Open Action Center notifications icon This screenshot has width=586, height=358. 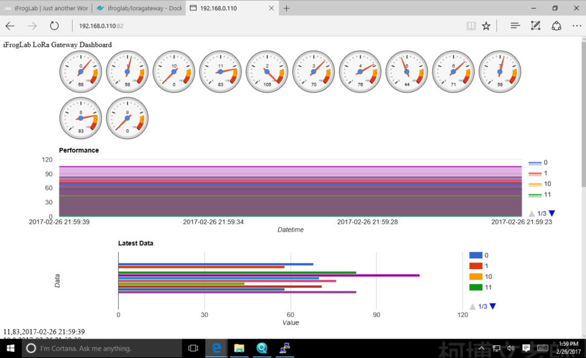(x=526, y=348)
